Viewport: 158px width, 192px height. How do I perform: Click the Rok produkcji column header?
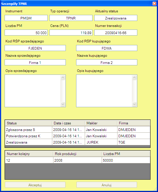click(x=77, y=154)
